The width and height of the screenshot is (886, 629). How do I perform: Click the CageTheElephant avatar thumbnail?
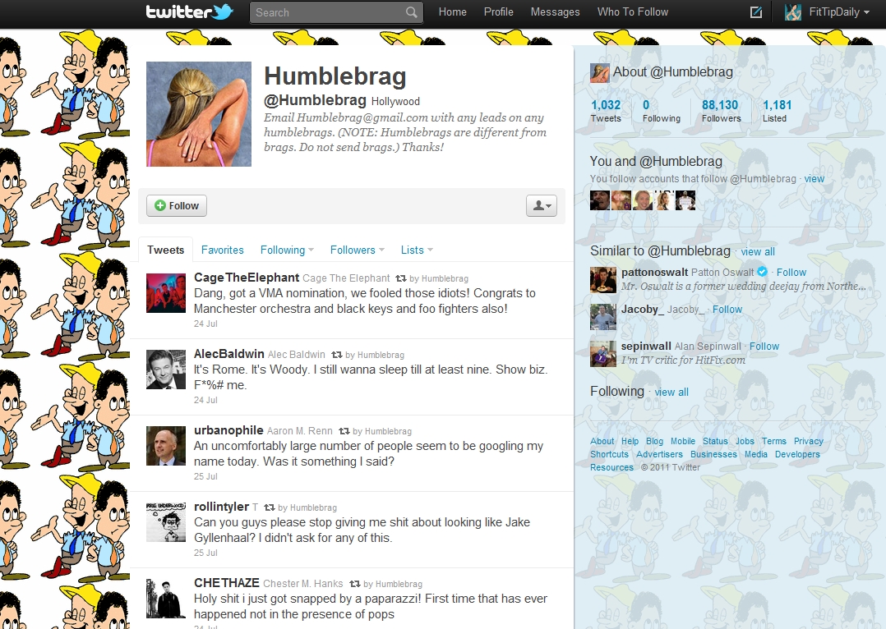point(166,293)
